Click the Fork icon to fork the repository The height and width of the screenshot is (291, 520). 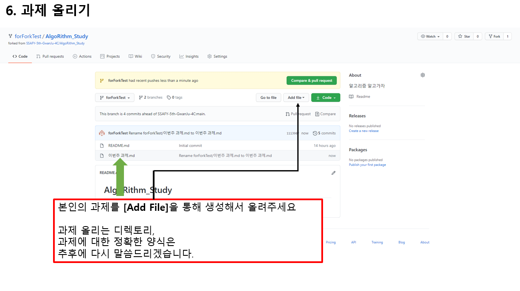click(491, 36)
